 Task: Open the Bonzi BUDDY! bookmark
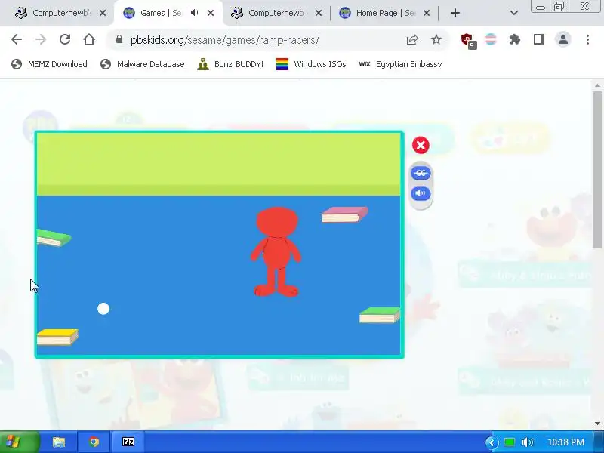(230, 64)
